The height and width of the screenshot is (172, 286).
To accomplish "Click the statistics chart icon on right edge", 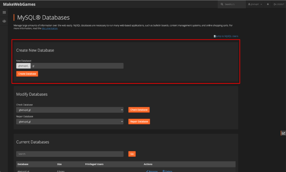I will 283,133.
